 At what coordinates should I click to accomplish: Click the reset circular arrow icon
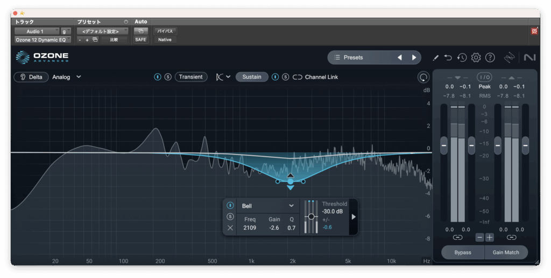coord(423,77)
